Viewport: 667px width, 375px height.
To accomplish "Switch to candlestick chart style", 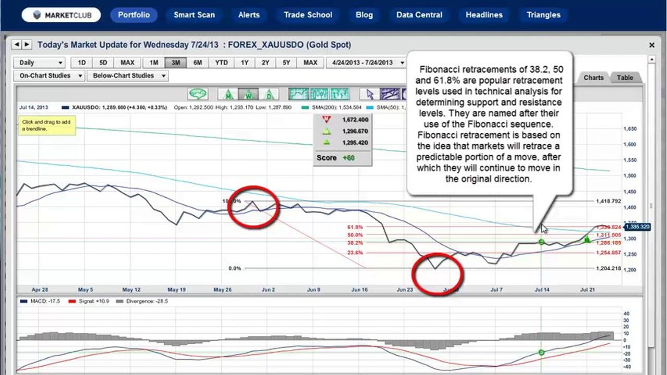I will pyautogui.click(x=320, y=94).
